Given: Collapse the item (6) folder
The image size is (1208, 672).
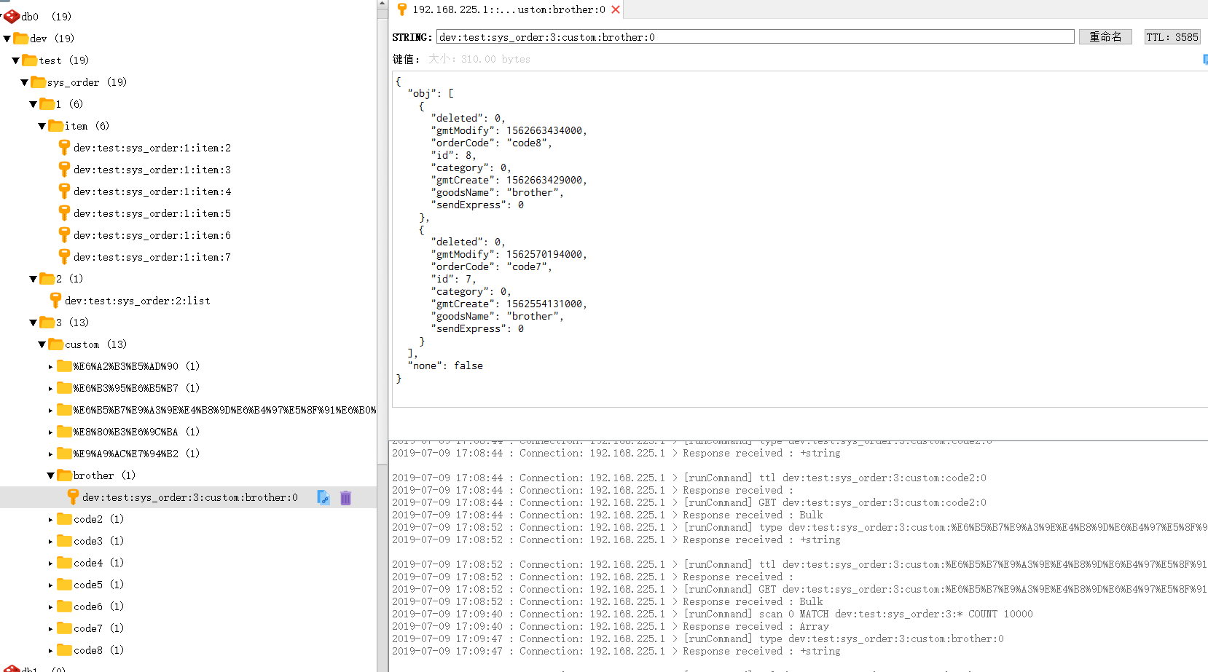Looking at the screenshot, I should 42,126.
